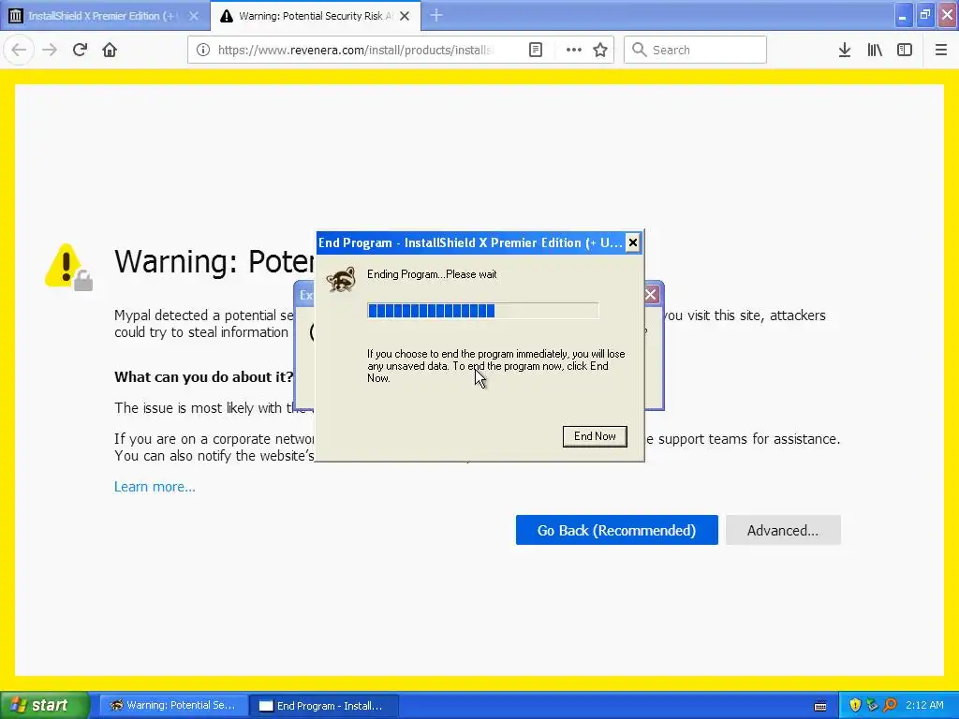Select End Program - Install... taskbar item
Viewport: 959px width, 719px height.
click(324, 706)
